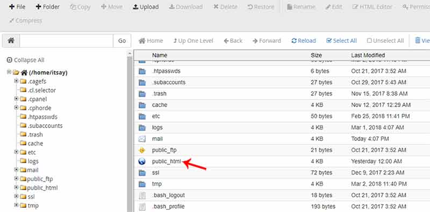Click the etc folder icon in file list

coord(142,116)
